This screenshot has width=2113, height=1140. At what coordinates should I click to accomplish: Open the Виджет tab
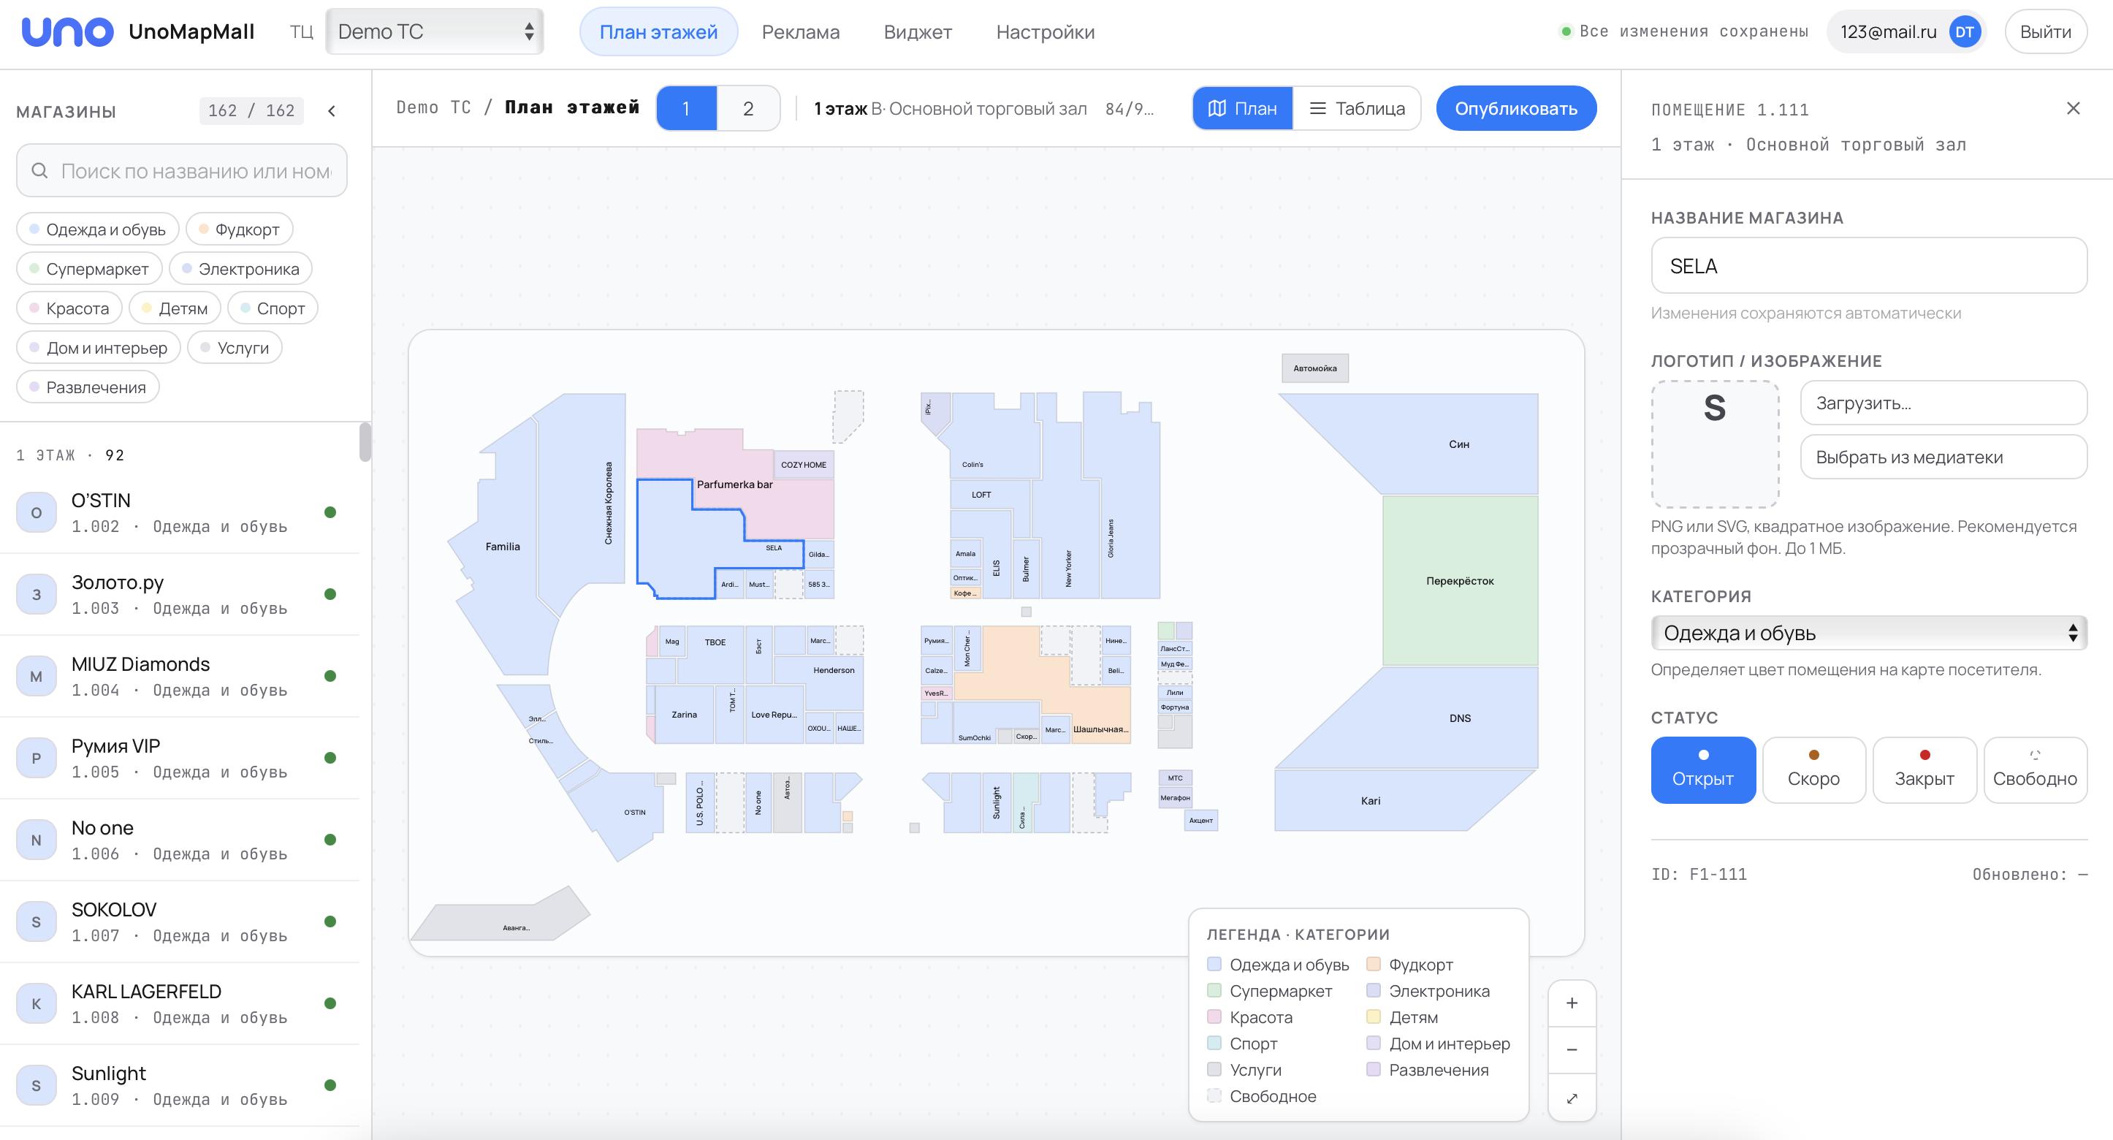[x=918, y=31]
